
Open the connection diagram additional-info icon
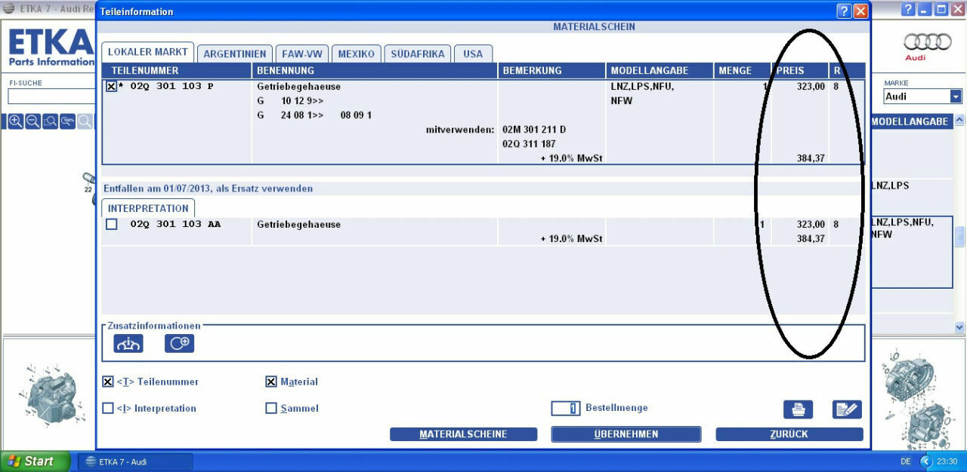[x=128, y=344]
